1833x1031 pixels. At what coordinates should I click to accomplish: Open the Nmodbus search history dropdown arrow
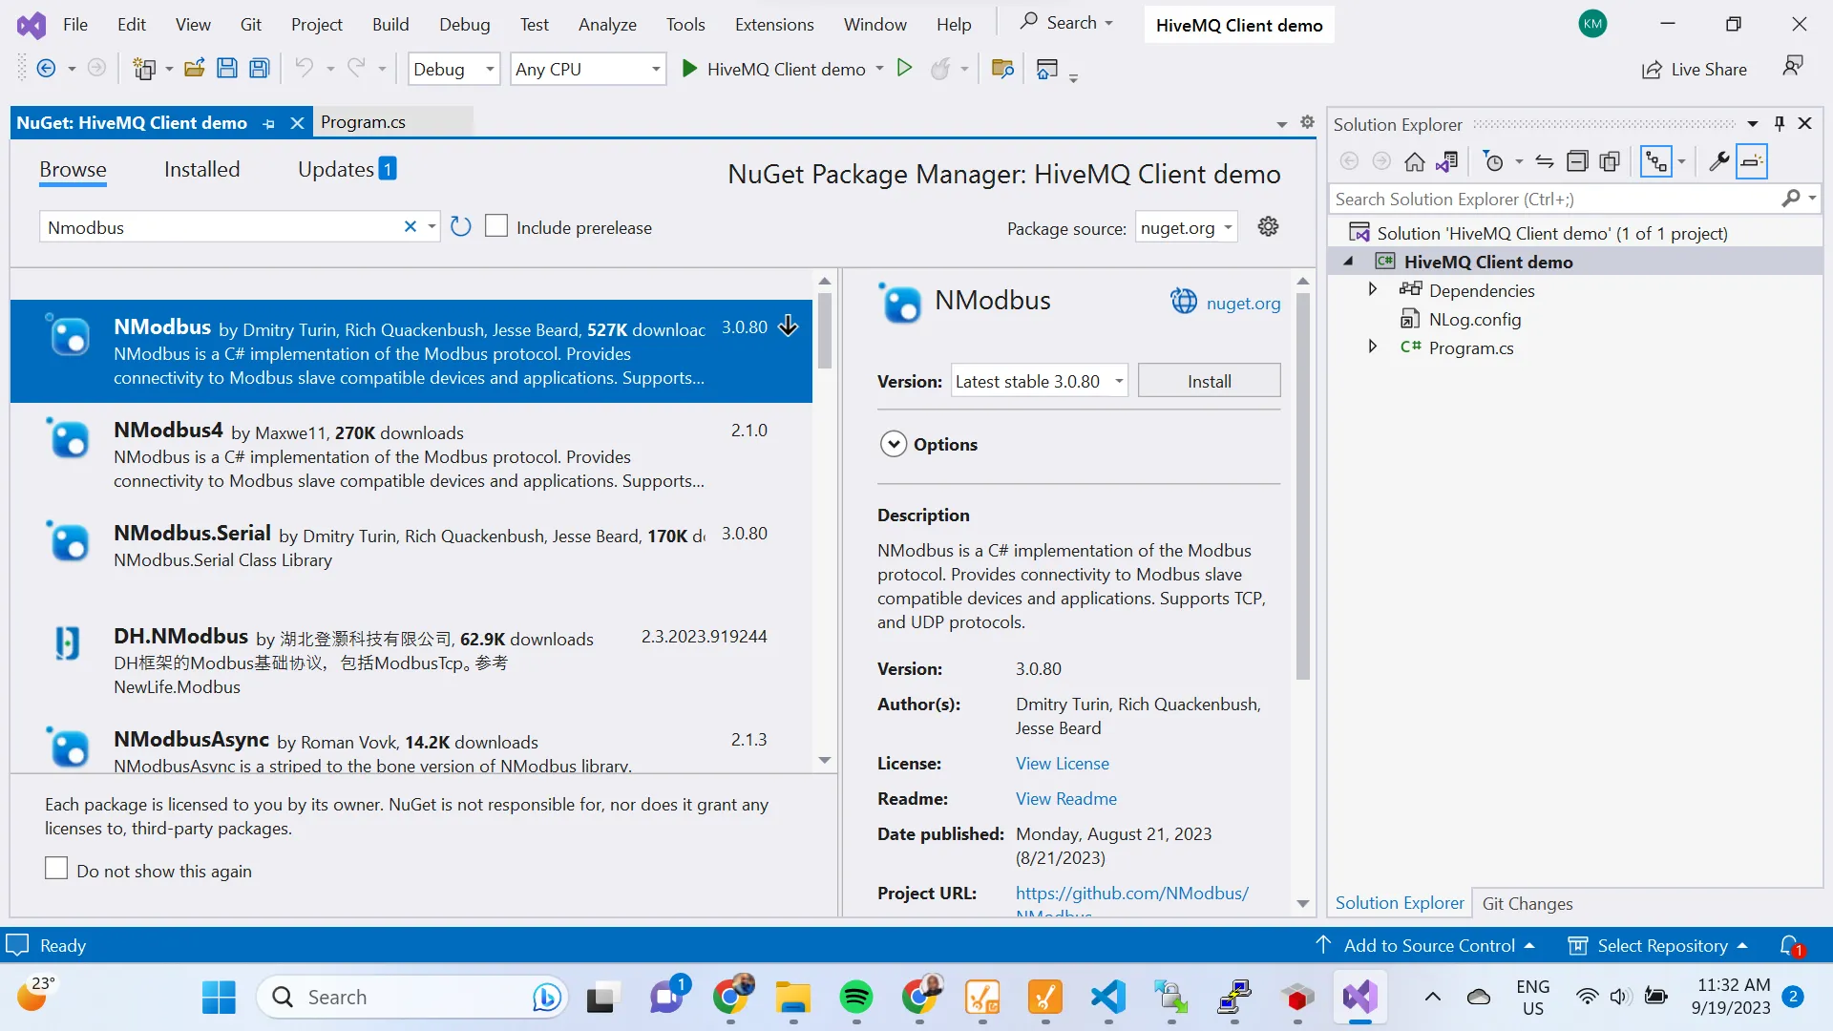click(432, 227)
